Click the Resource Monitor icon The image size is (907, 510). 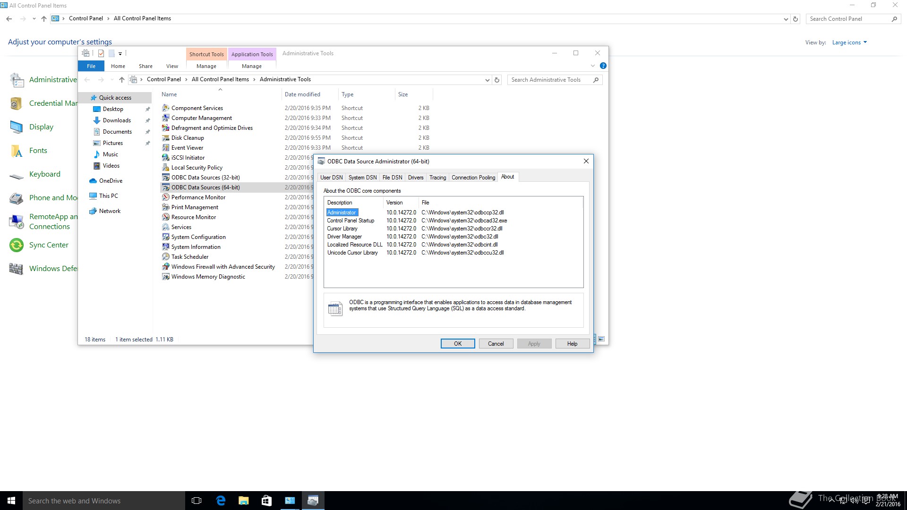[x=165, y=217]
